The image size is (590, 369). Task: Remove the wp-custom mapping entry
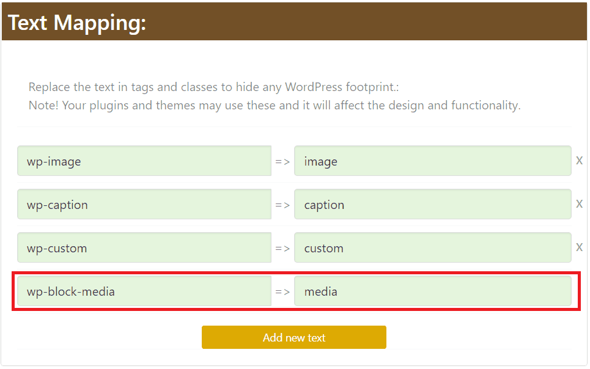(x=579, y=247)
